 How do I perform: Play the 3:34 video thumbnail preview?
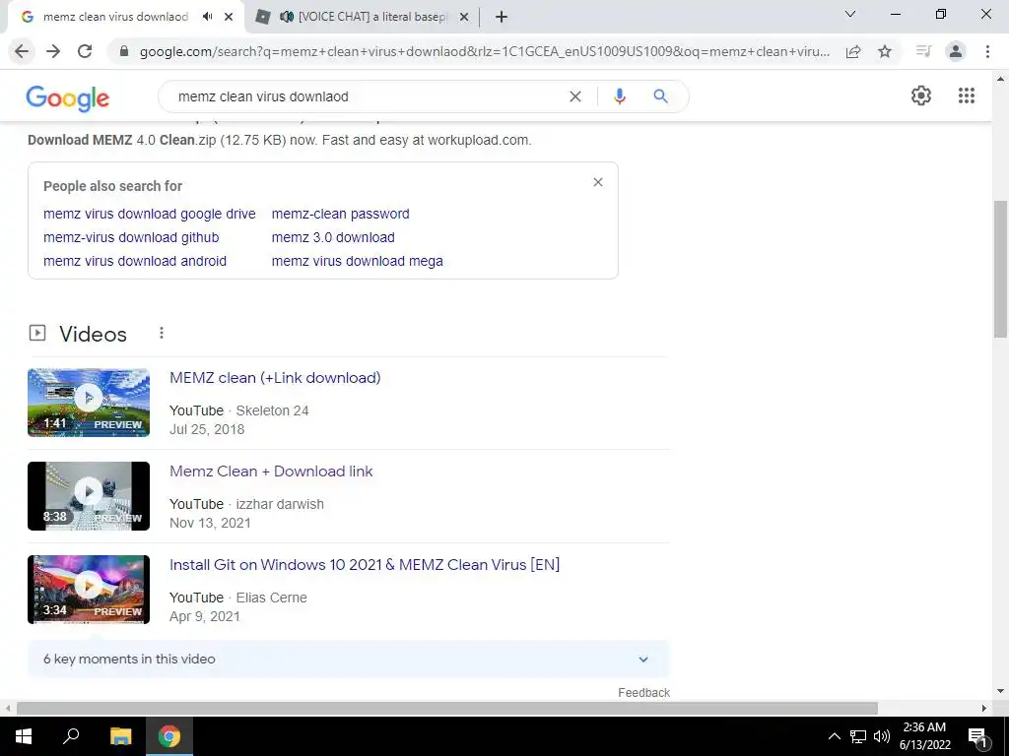89,590
